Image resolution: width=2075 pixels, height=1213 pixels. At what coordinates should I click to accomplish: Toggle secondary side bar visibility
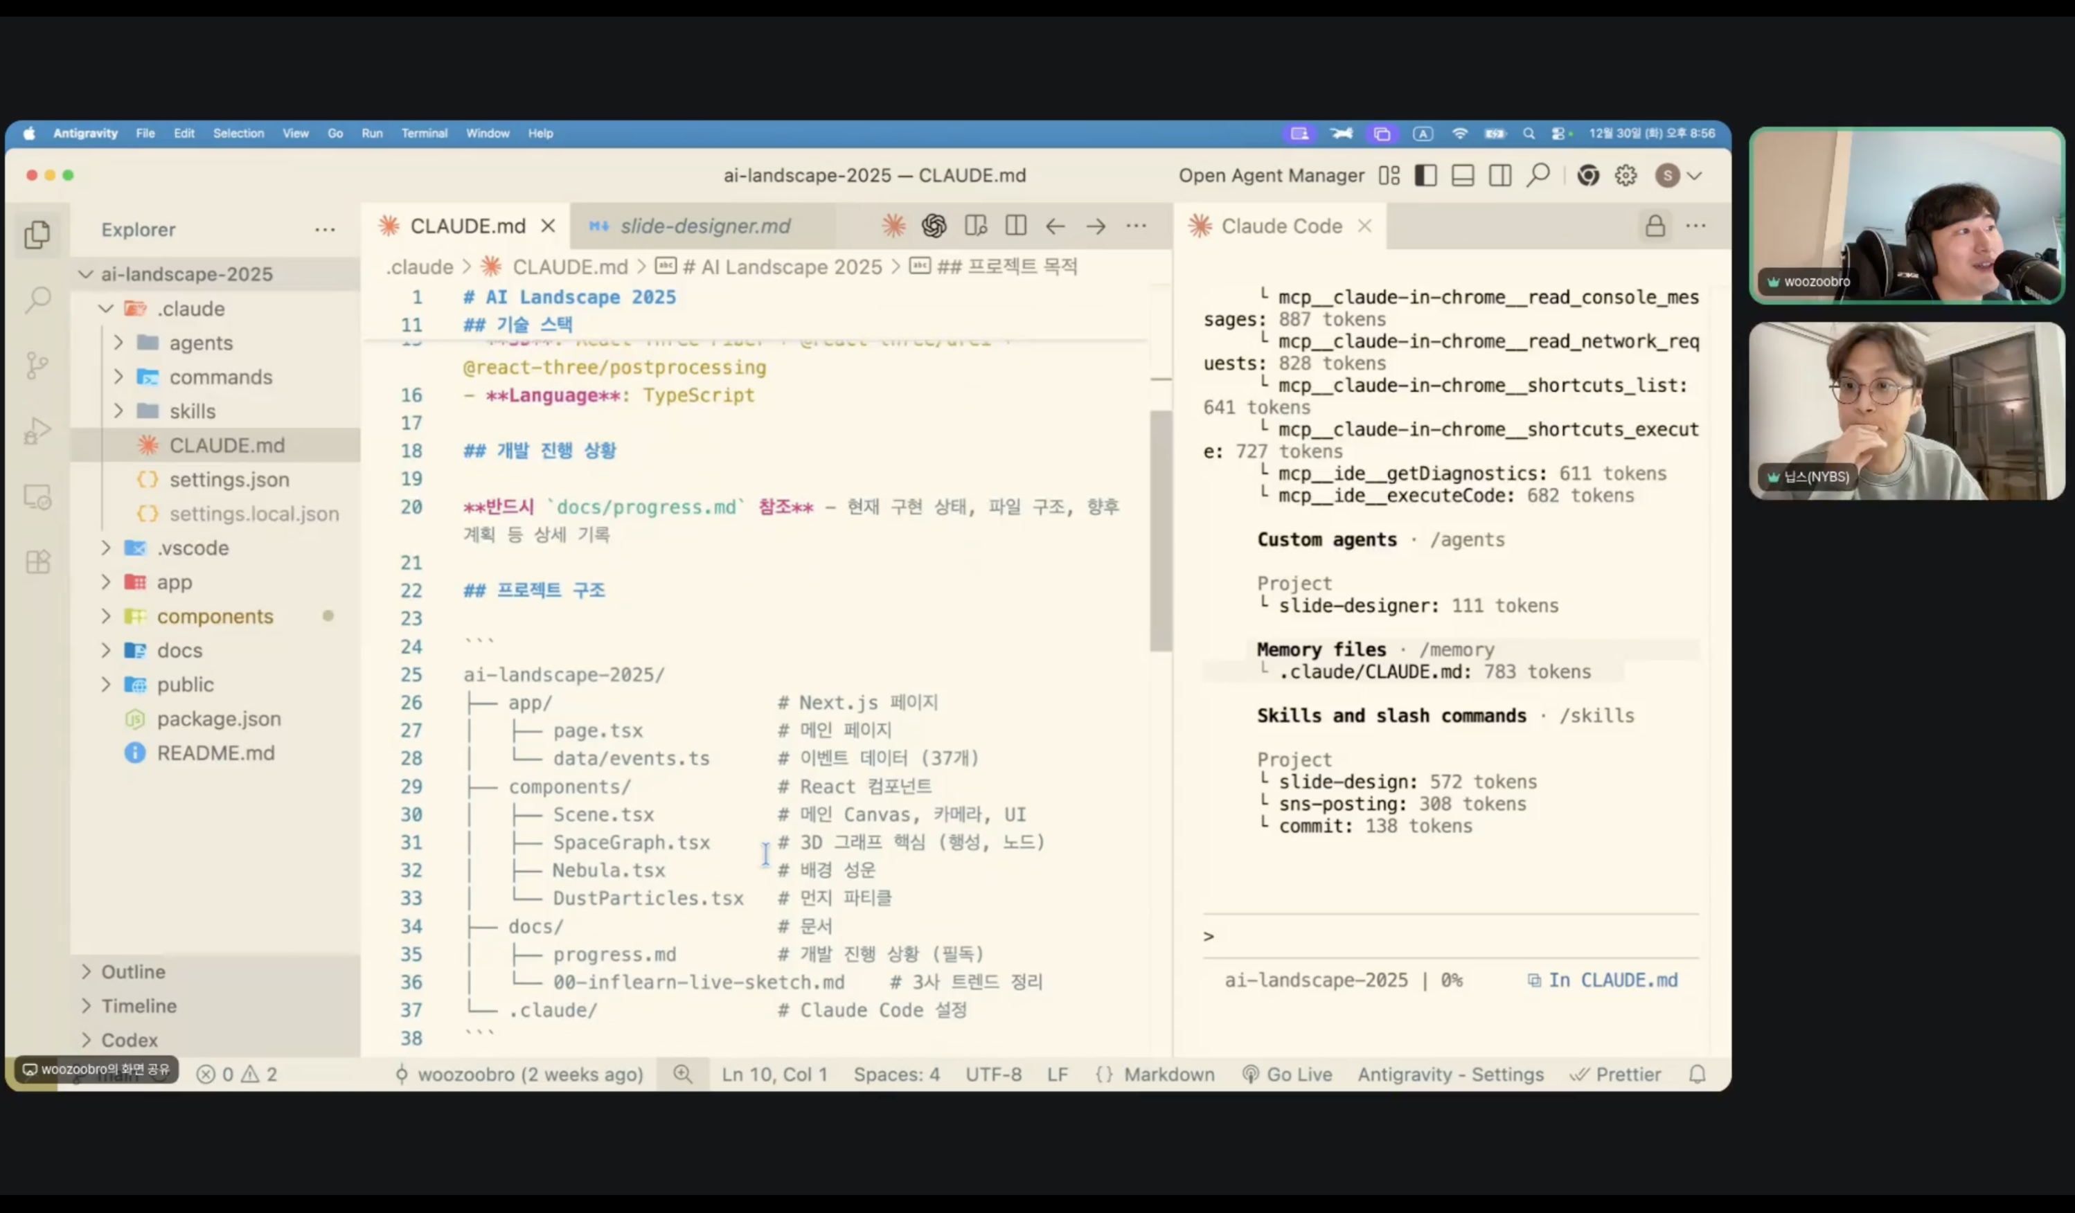pos(1499,175)
